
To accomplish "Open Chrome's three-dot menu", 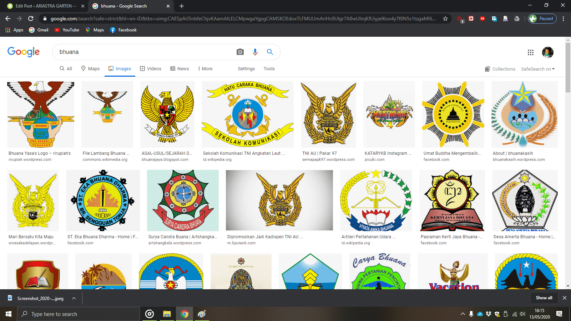I will pos(564,19).
